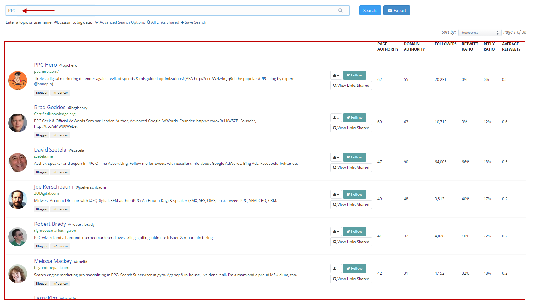533x300 pixels.
Task: Expand Advanced Search Options
Action: pyautogui.click(x=120, y=22)
